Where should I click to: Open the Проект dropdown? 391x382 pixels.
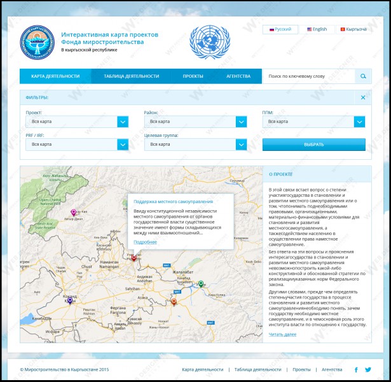[x=77, y=122]
